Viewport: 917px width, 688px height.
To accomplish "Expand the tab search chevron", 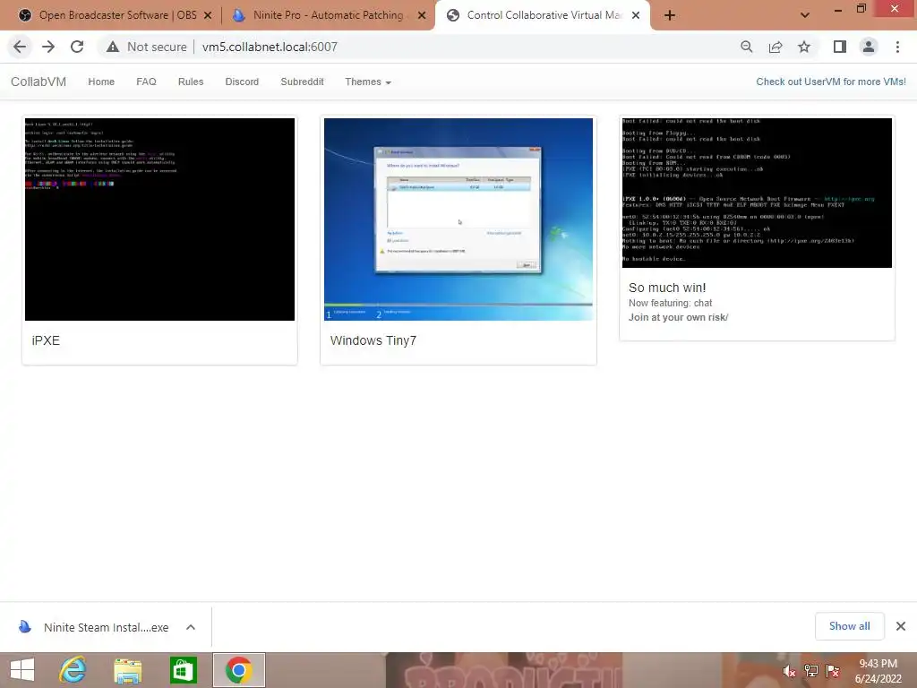I will 805,15.
